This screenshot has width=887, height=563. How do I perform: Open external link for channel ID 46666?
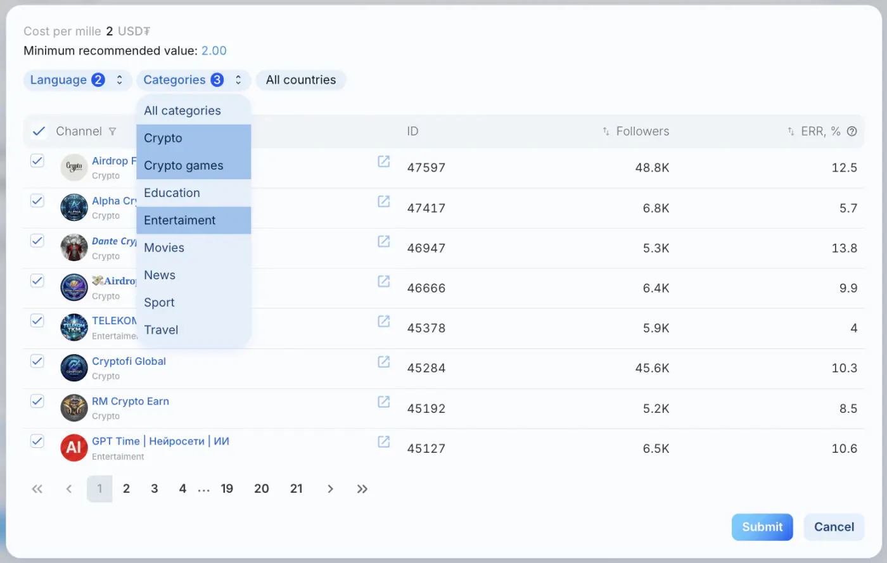(384, 281)
